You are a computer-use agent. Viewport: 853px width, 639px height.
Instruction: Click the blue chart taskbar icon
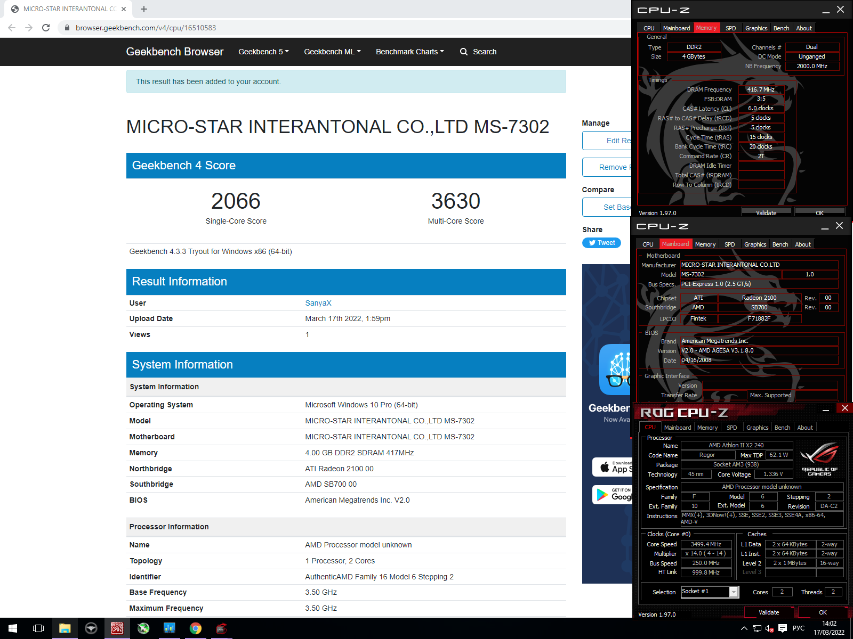click(x=170, y=628)
